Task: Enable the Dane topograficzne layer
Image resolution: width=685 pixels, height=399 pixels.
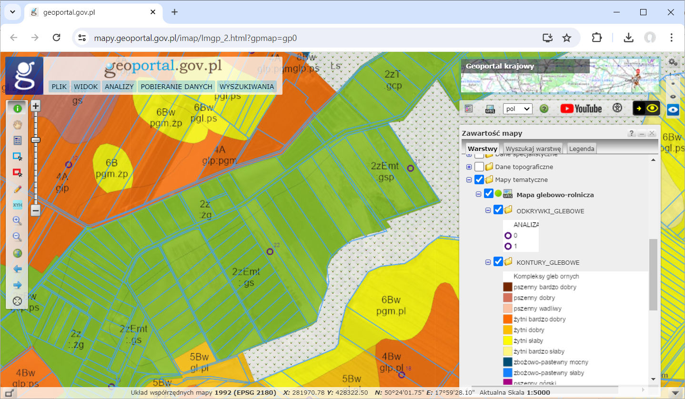Action: (480, 167)
